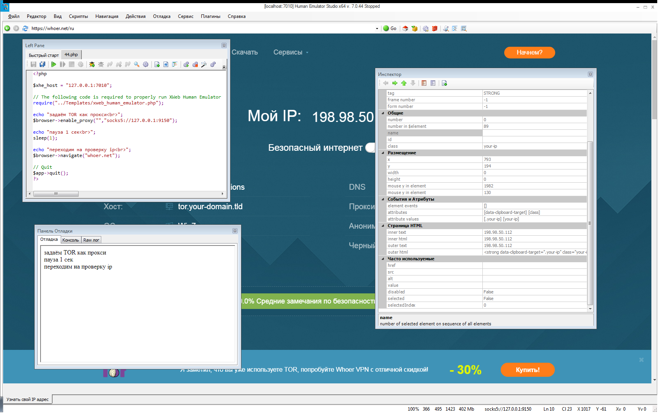Click the green right arrow in Inspector
This screenshot has height=413, width=658.
pyautogui.click(x=395, y=83)
